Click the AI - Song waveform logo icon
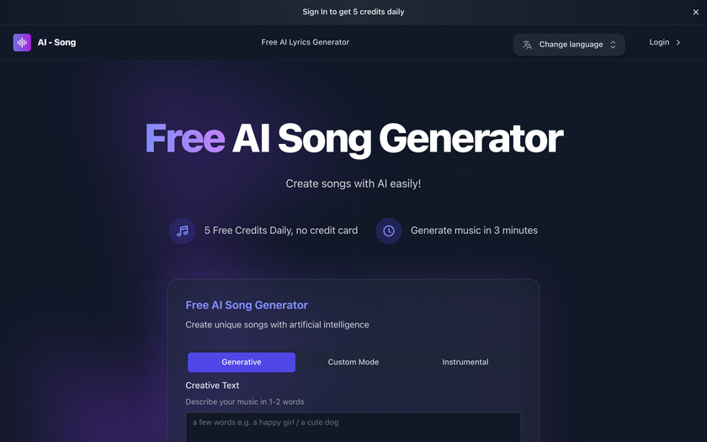This screenshot has width=707, height=442. click(22, 42)
